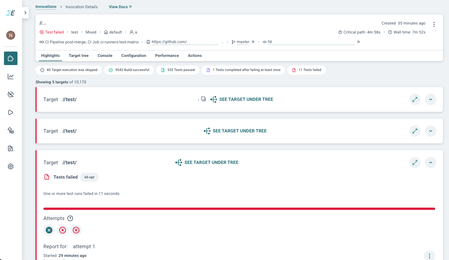Switch to the Highlights tab
449x260 pixels.
pos(50,55)
